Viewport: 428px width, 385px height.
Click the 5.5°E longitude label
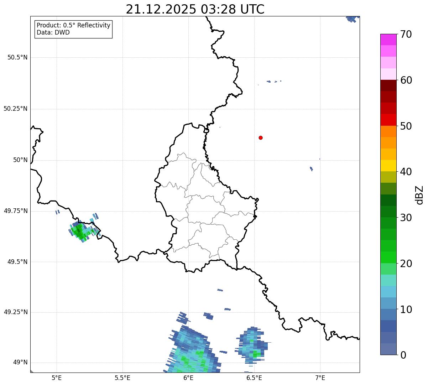click(x=122, y=378)
